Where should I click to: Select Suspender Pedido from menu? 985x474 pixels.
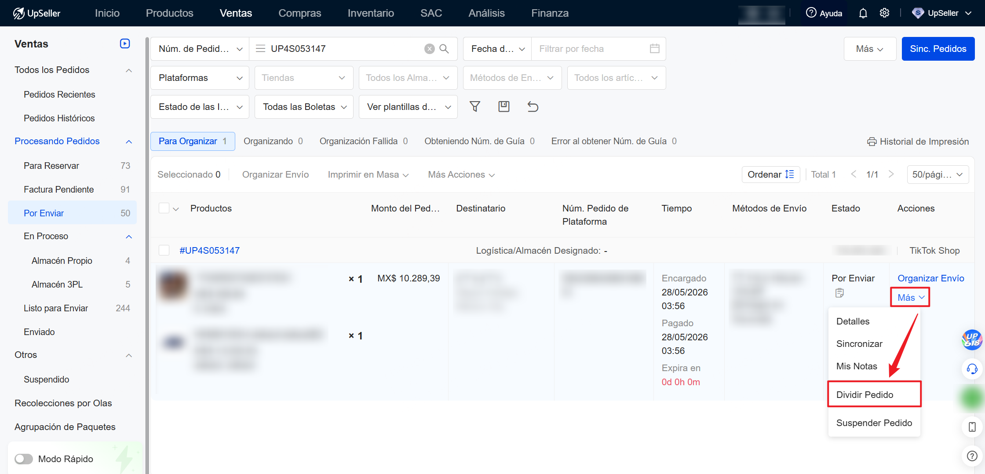pos(874,423)
